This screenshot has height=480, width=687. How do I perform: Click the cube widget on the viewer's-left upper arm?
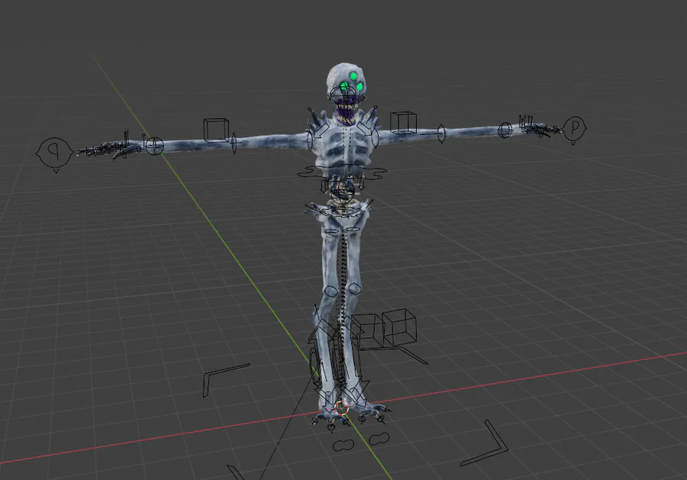pos(216,130)
